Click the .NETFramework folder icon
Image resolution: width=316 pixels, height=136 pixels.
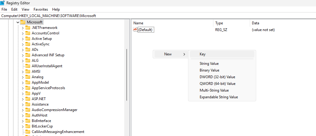pos(28,28)
